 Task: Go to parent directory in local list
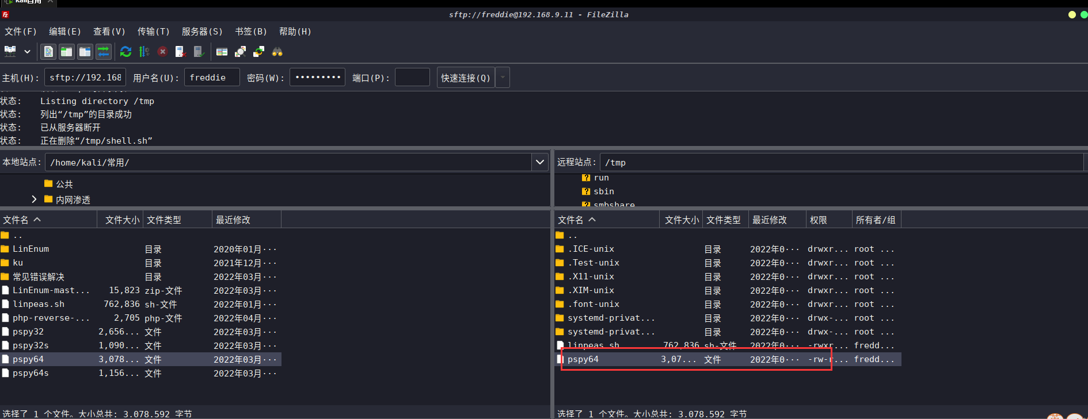tap(140, 235)
